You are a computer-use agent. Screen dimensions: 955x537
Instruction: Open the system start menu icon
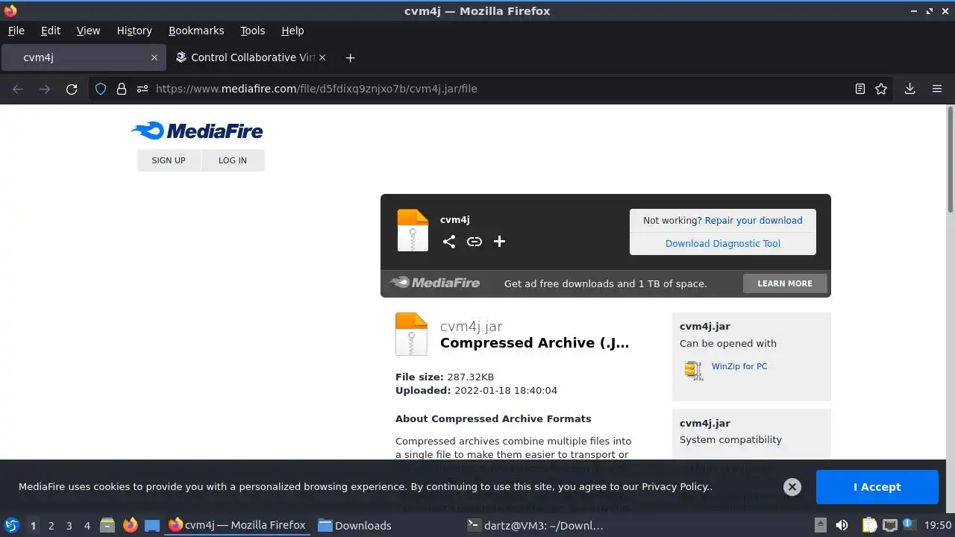[12, 525]
